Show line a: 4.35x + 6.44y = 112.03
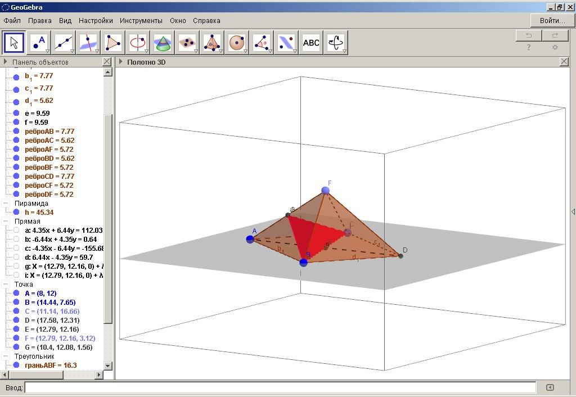 [x=16, y=230]
